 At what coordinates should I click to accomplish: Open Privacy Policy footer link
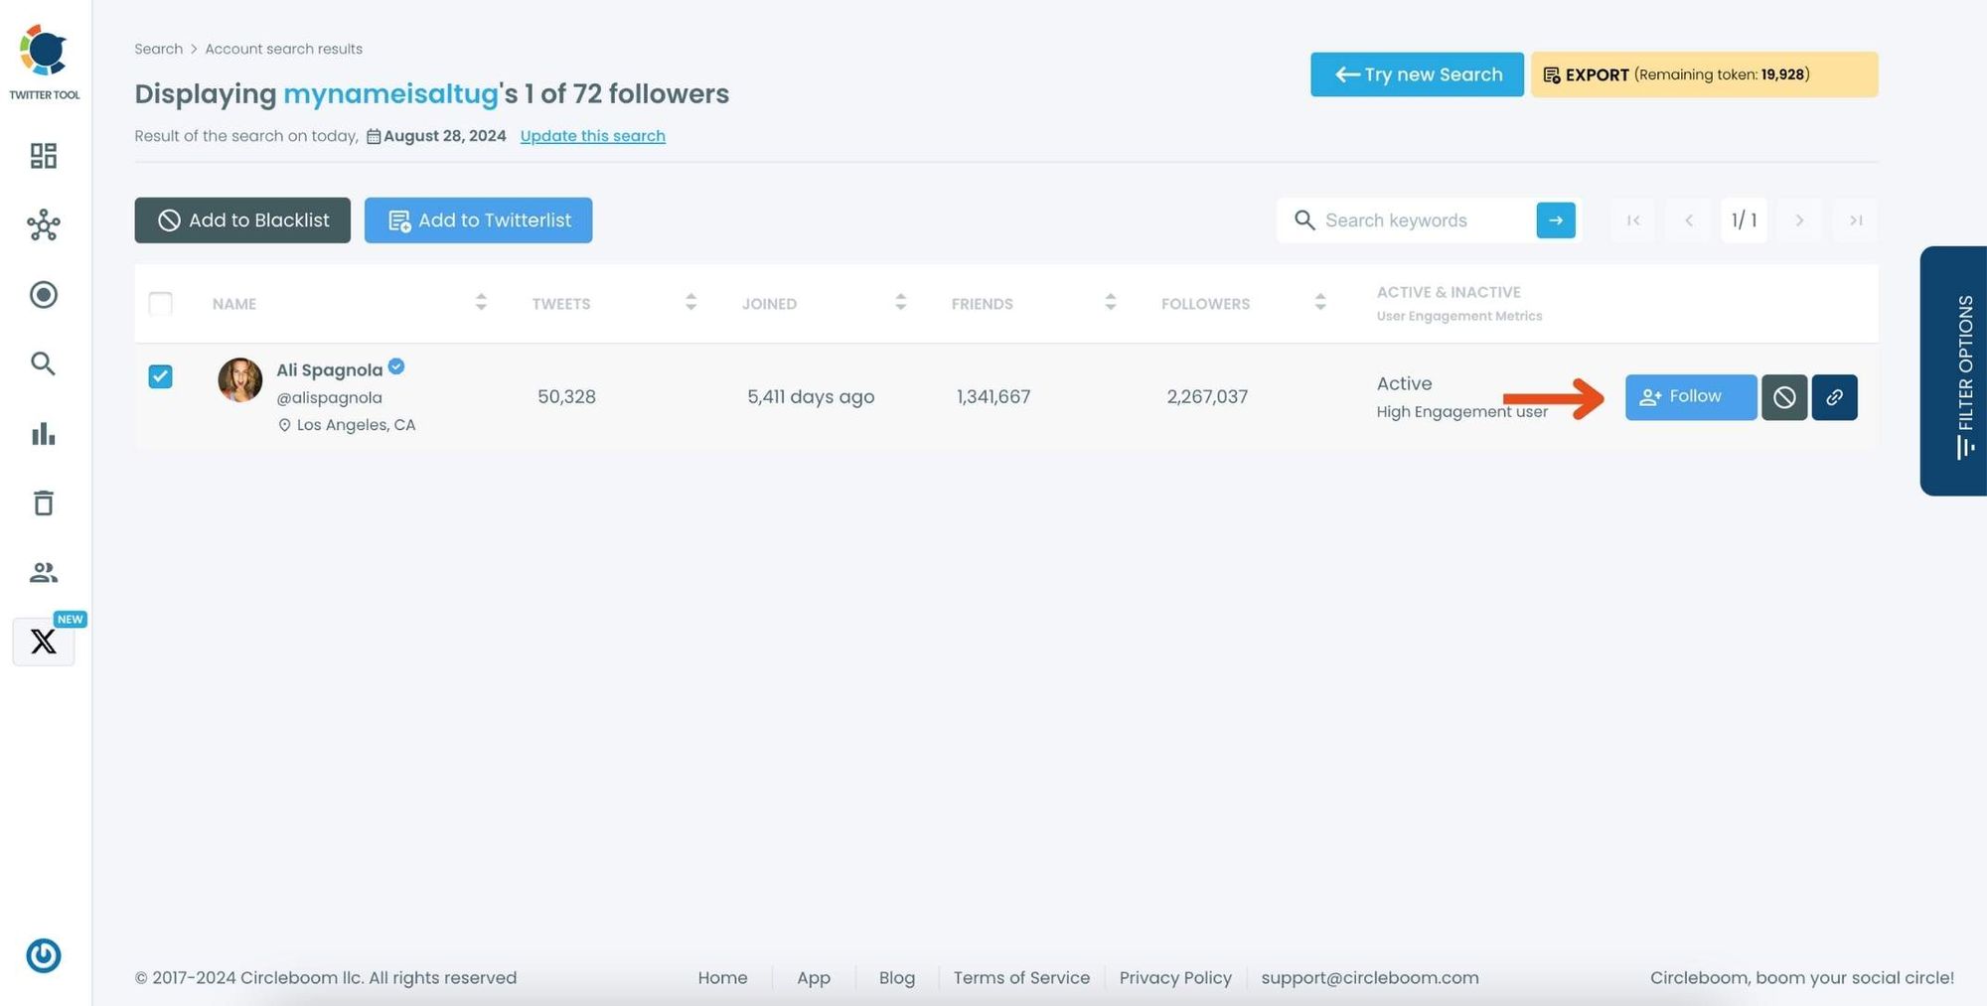pyautogui.click(x=1175, y=978)
